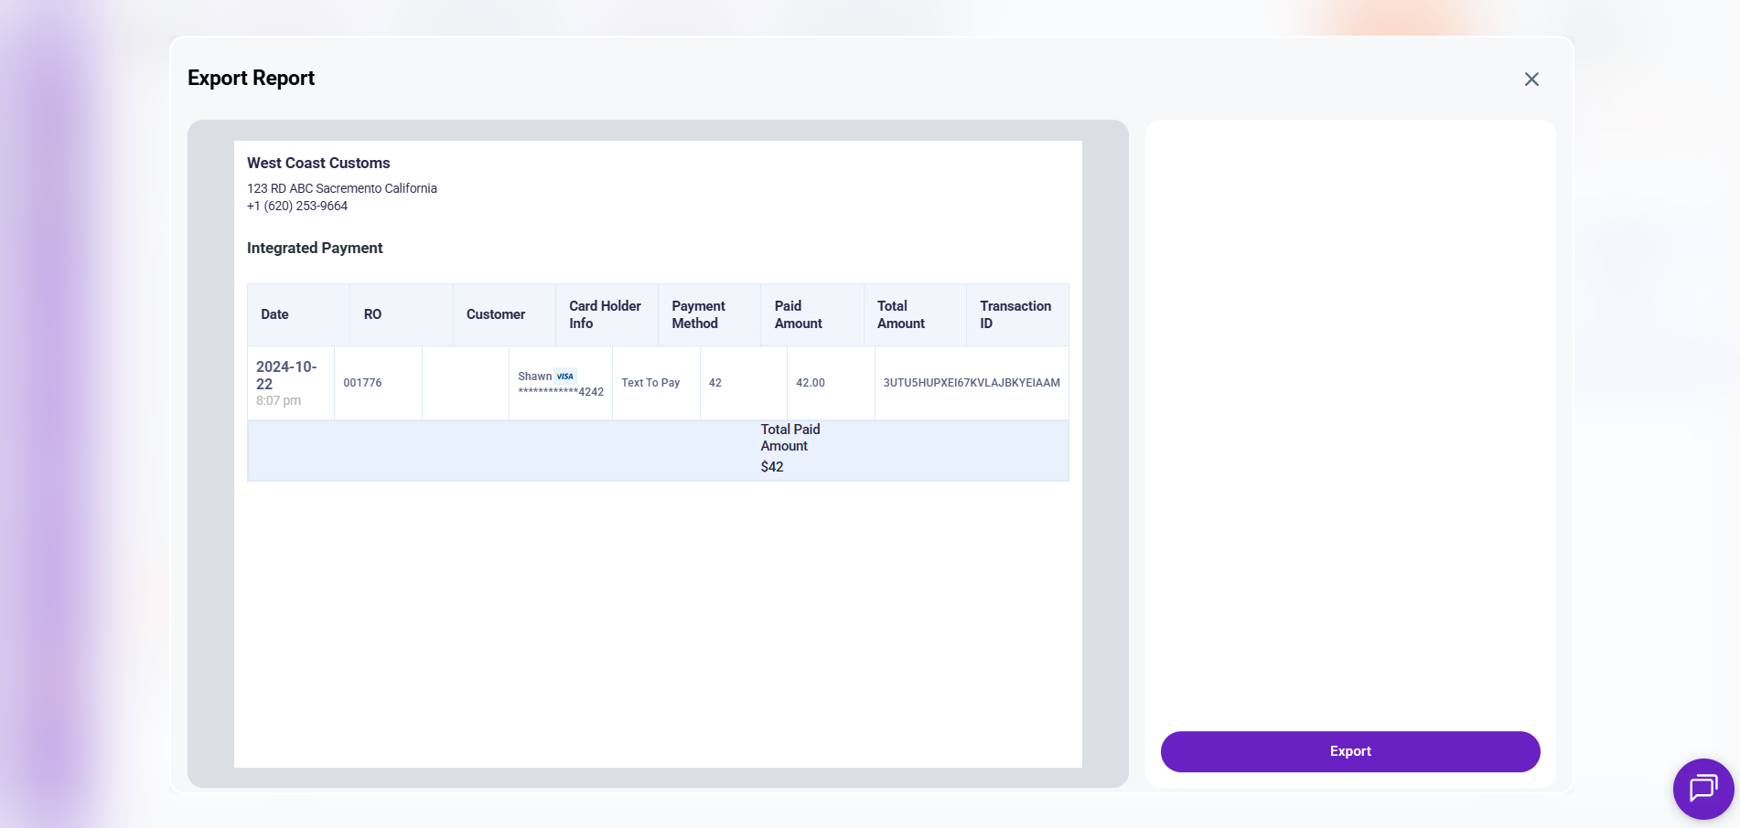This screenshot has height=828, width=1740.
Task: Click the Visa card logo
Action: point(565,376)
